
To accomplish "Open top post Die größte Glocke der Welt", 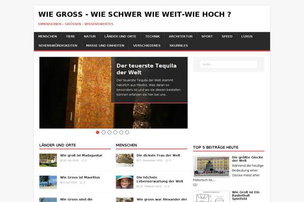I will 247,159.
